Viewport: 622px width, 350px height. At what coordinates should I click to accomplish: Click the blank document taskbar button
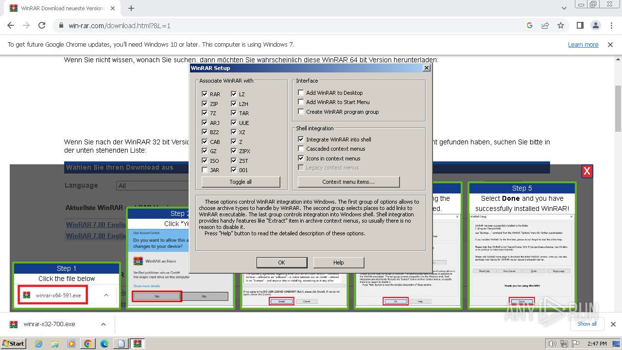(x=121, y=344)
